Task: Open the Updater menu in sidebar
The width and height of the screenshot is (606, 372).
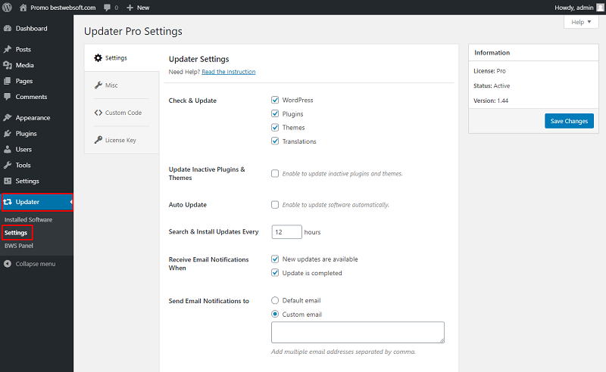Action: pos(37,202)
